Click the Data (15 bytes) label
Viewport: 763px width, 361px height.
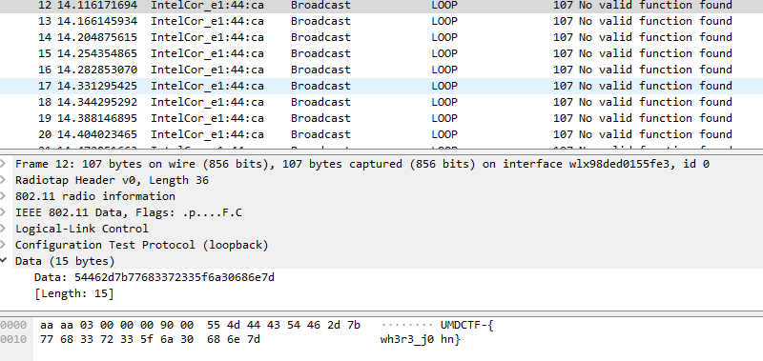pos(65,261)
